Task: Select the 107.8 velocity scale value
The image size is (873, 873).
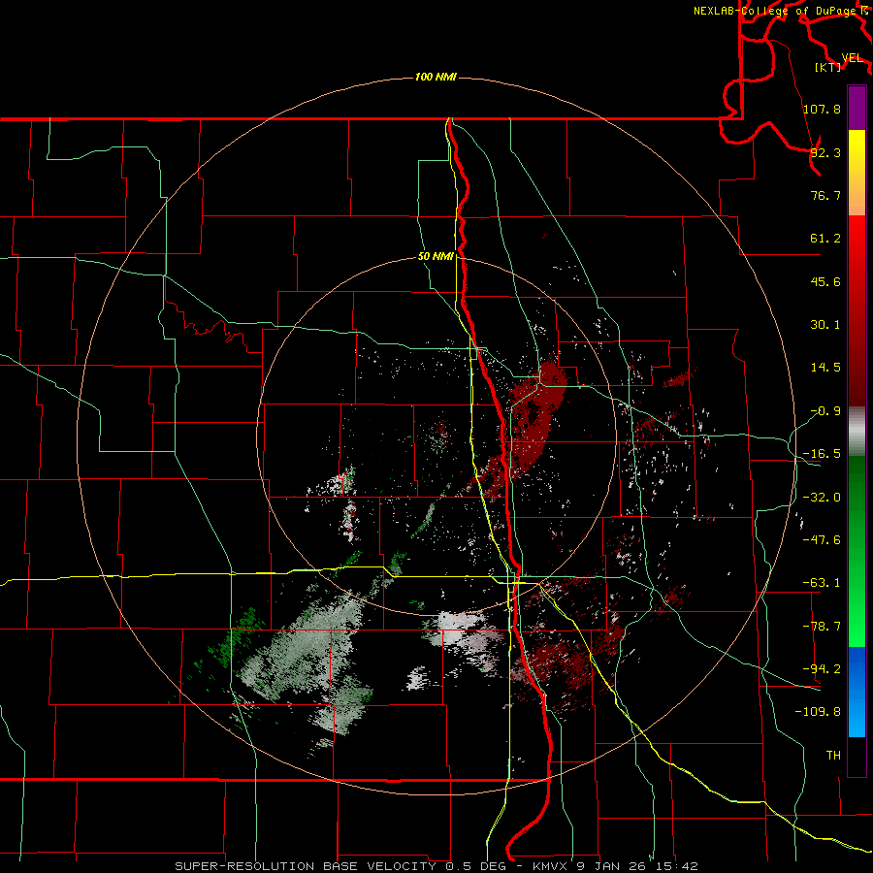Action: 822,109
